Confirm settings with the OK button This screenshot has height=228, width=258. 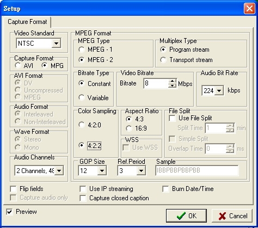pos(186,215)
